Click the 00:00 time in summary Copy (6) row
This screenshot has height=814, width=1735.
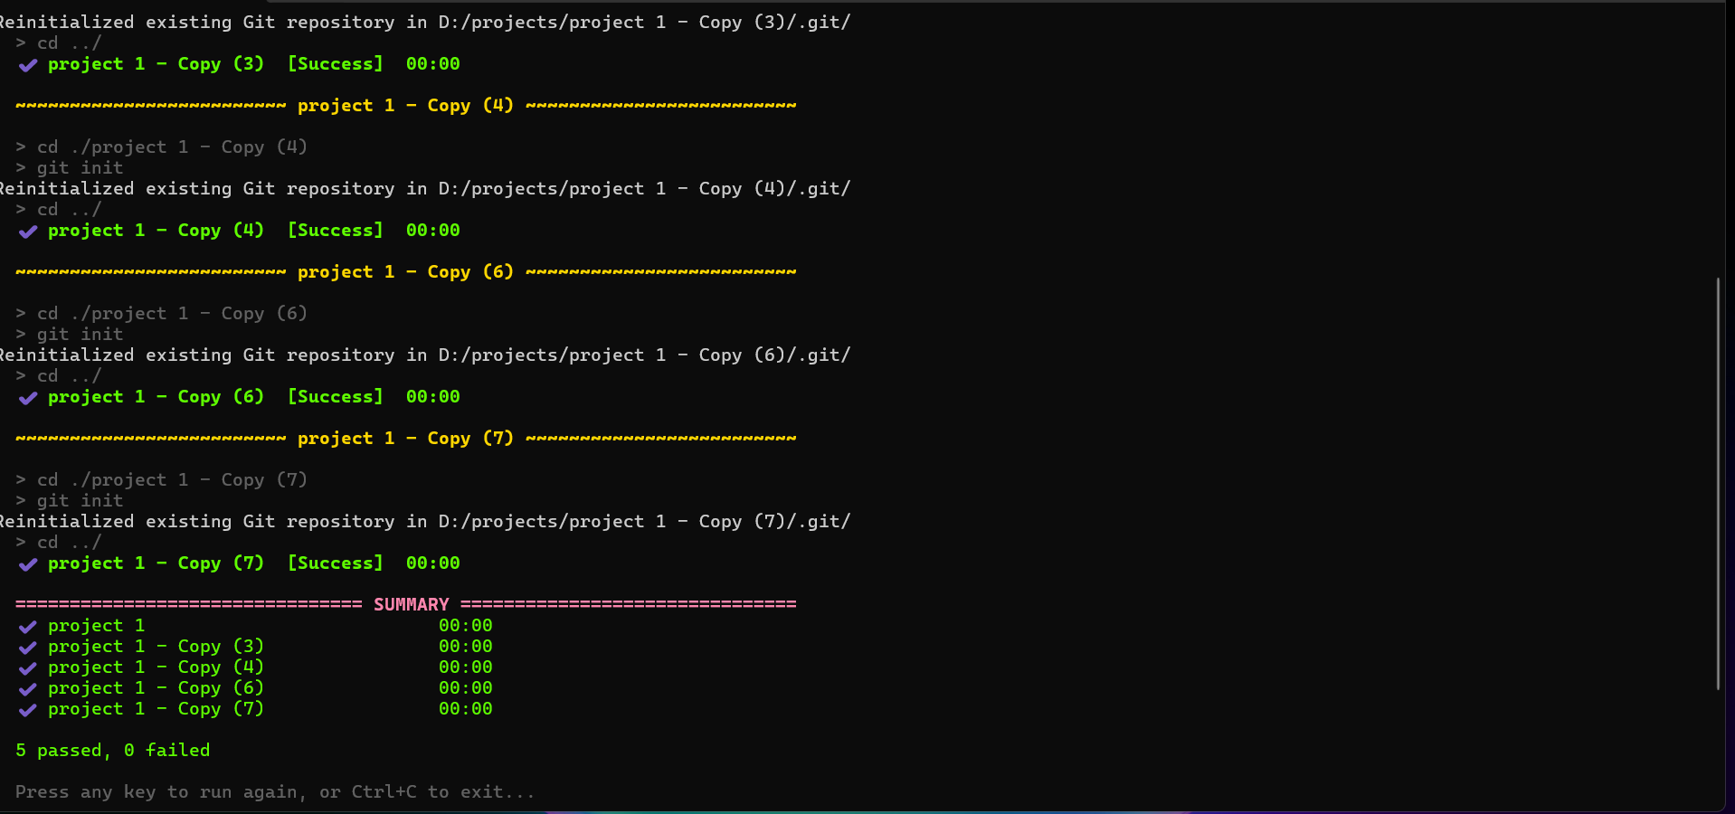(x=466, y=687)
